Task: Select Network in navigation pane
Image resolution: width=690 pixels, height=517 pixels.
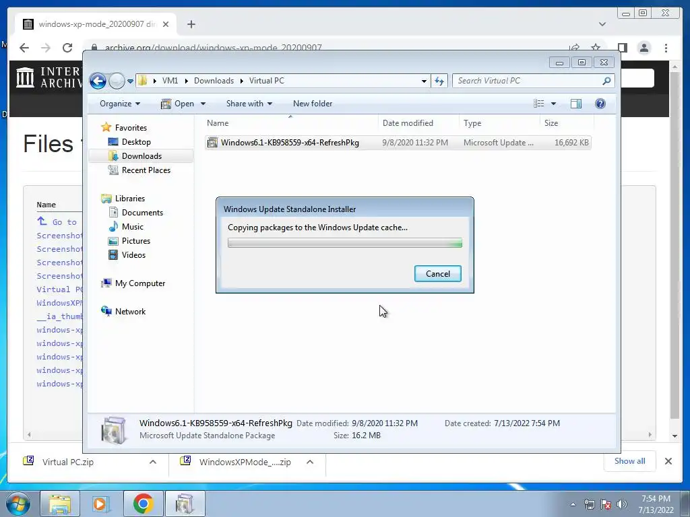Action: click(130, 311)
